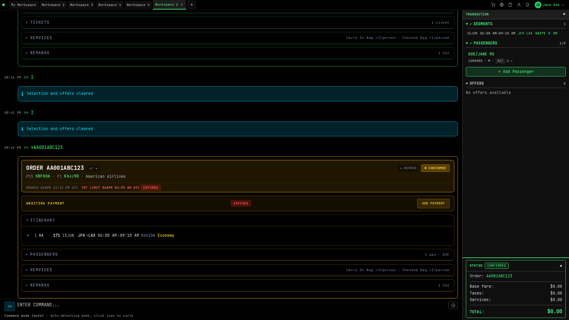Click the email icon under DOE/JANE MS
The width and height of the screenshot is (569, 320).
(x=512, y=61)
